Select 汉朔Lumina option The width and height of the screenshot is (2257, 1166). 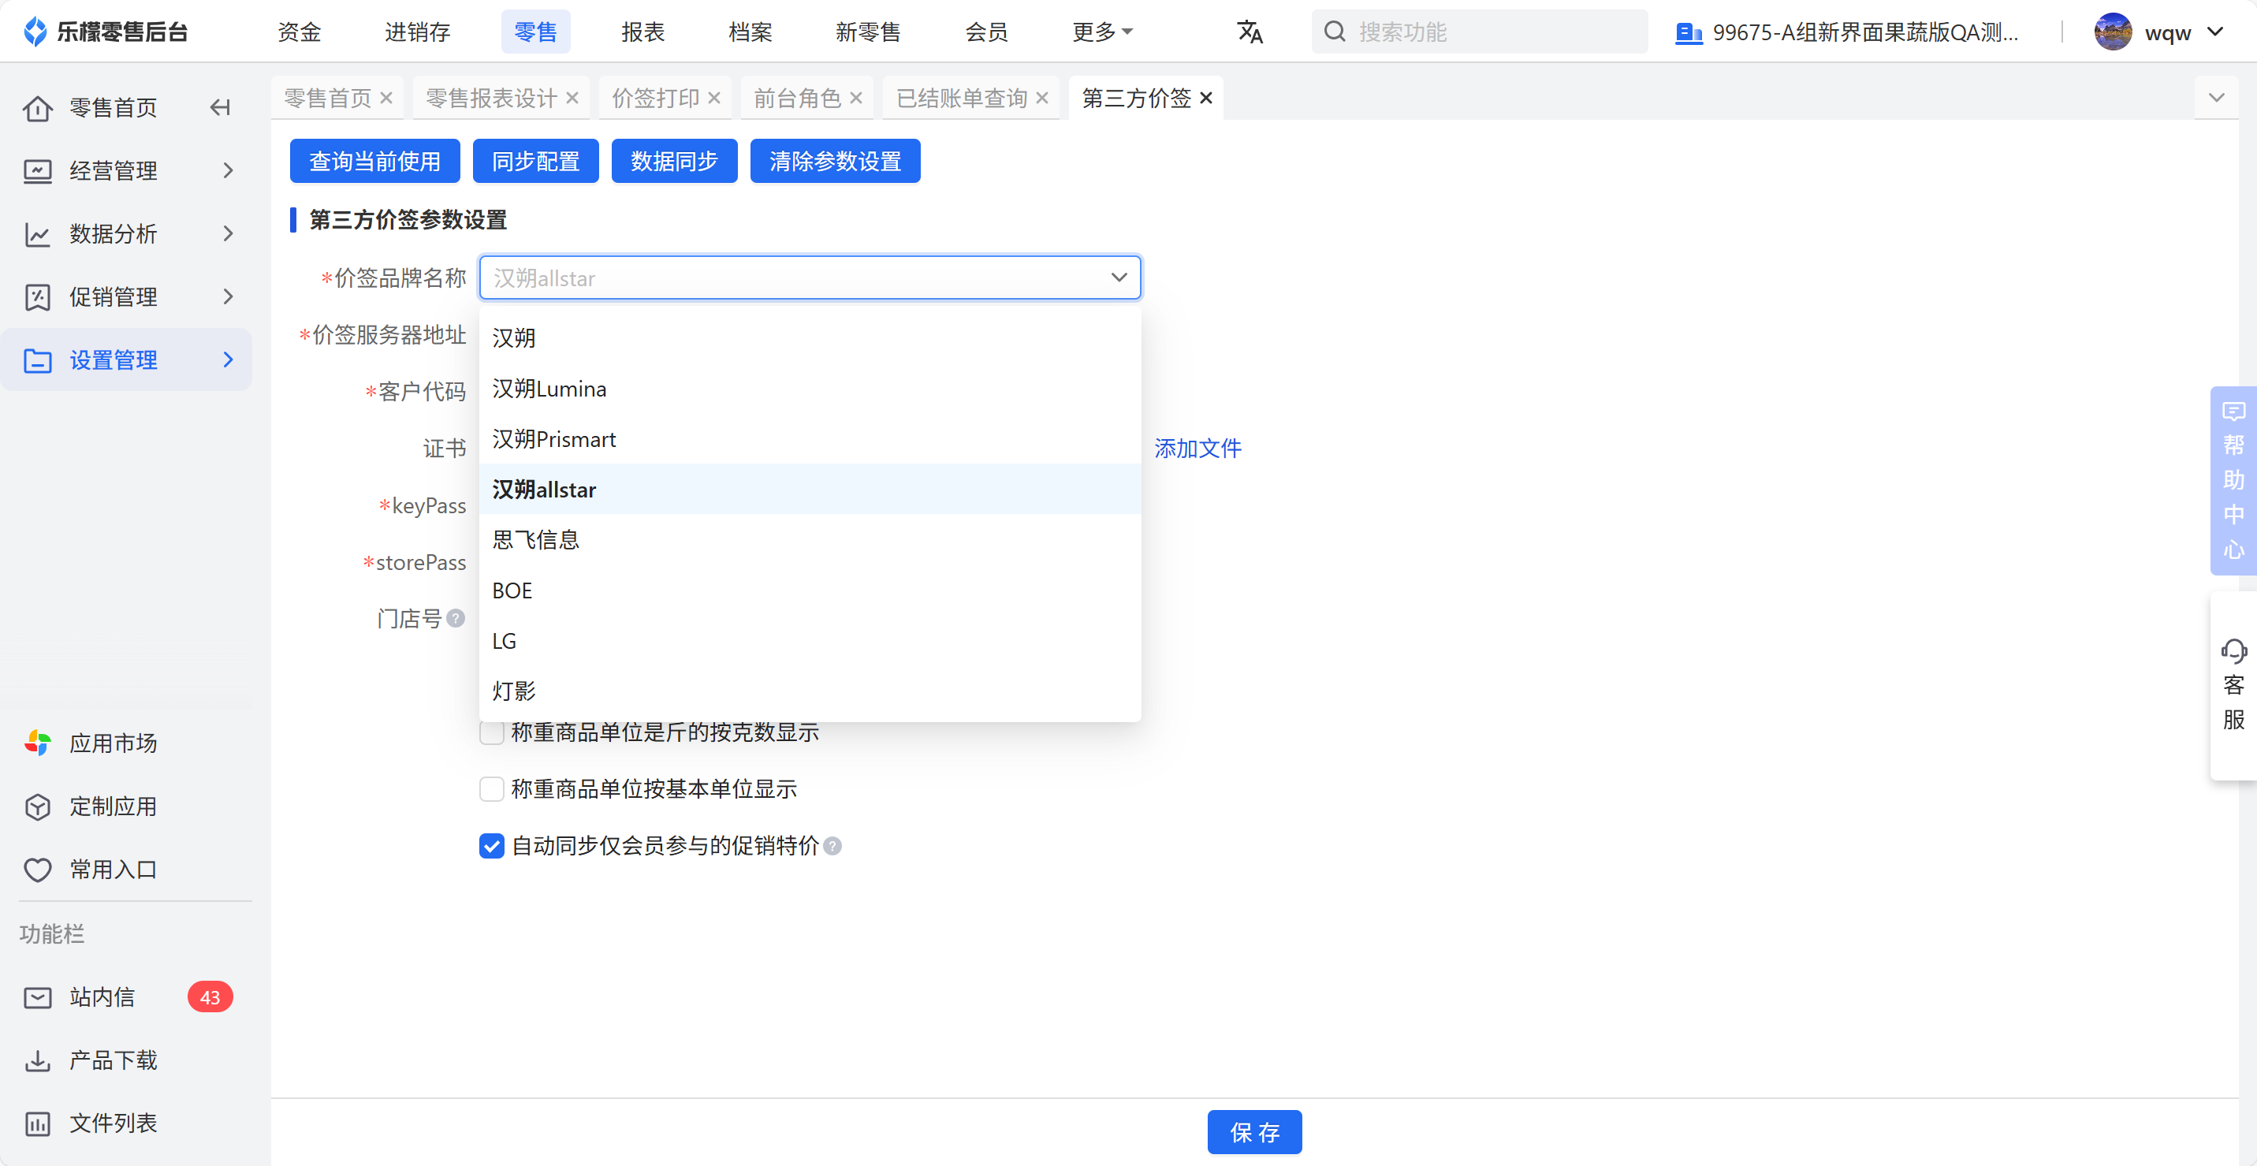click(810, 389)
